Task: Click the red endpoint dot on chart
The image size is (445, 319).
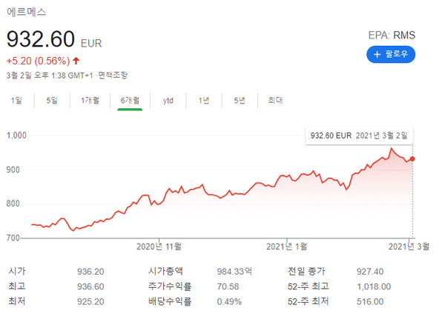Action: (412, 159)
